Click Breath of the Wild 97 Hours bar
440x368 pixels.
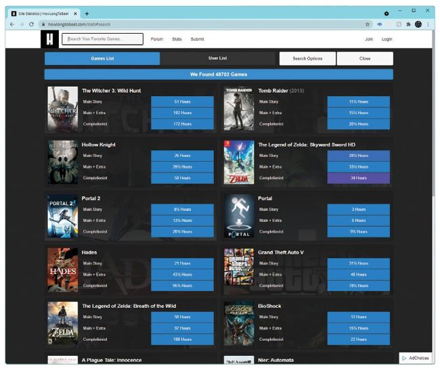point(182,328)
